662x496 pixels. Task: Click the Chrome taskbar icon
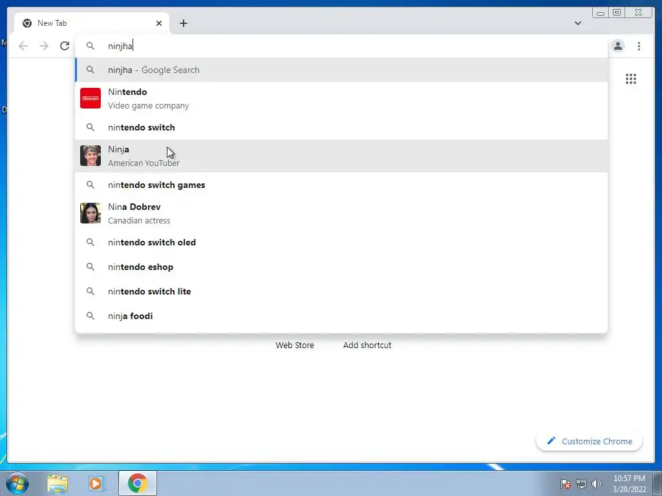tap(138, 483)
